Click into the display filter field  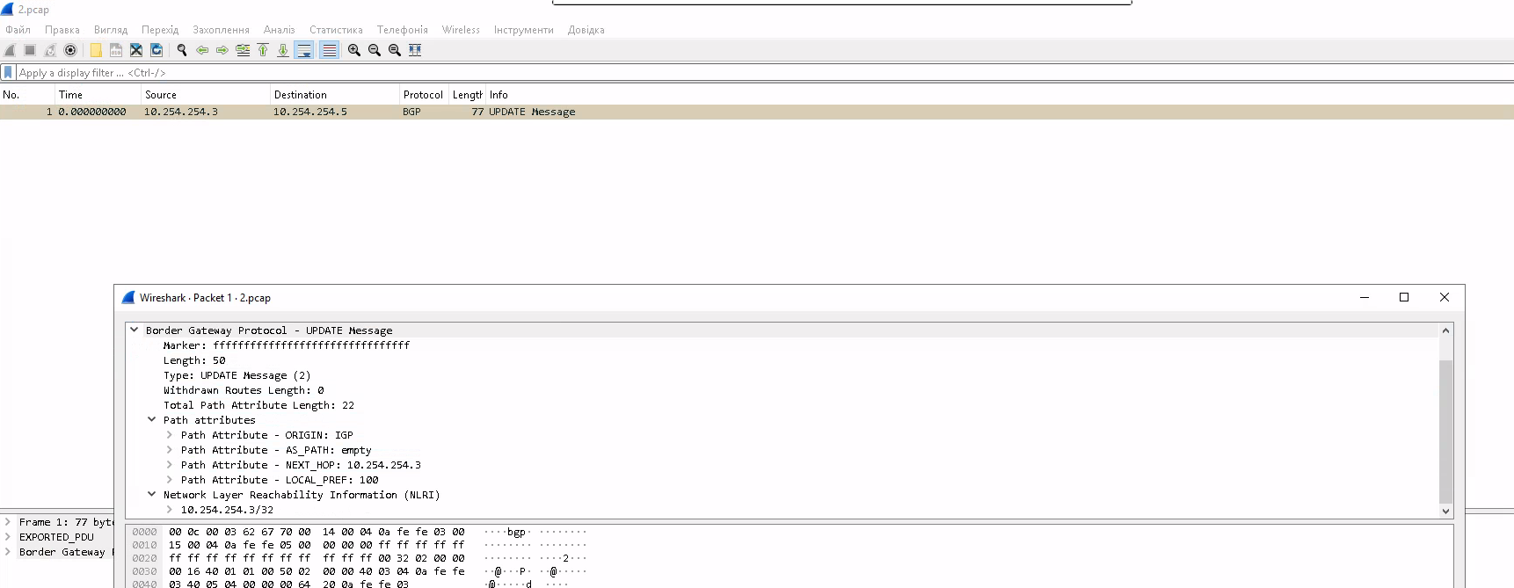click(x=765, y=73)
